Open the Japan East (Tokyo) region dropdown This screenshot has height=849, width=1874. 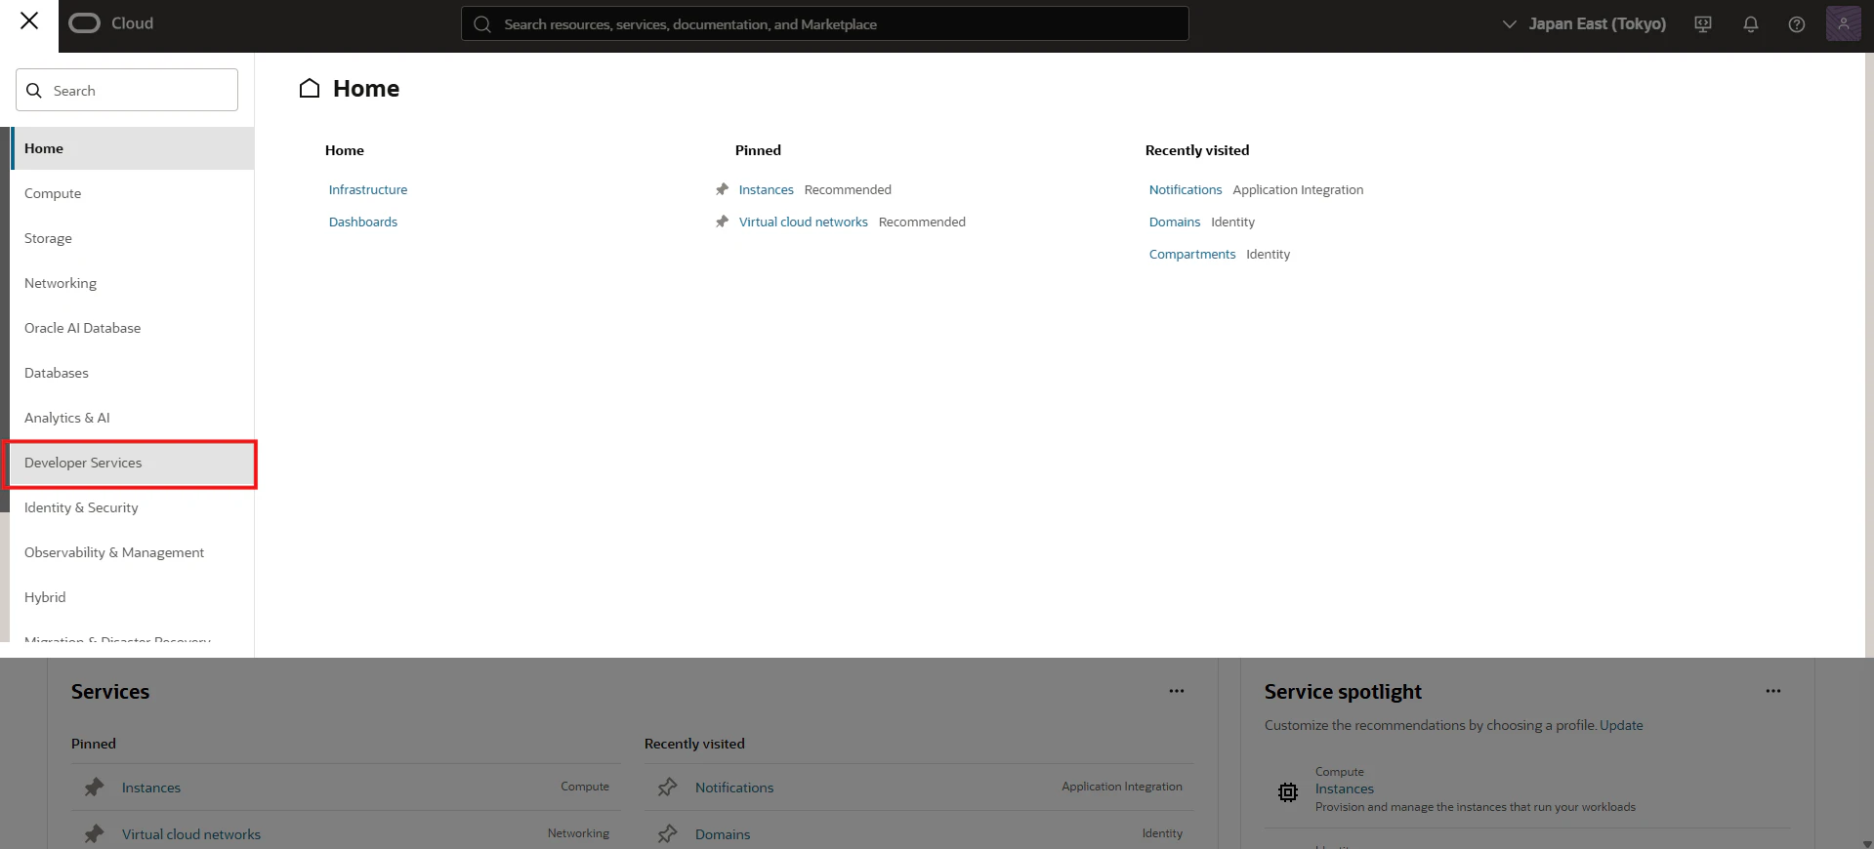(x=1584, y=24)
